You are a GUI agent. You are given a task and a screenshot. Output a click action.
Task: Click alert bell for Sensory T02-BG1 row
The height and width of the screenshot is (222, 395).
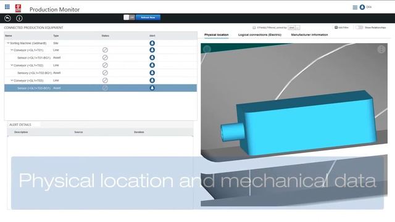point(152,73)
